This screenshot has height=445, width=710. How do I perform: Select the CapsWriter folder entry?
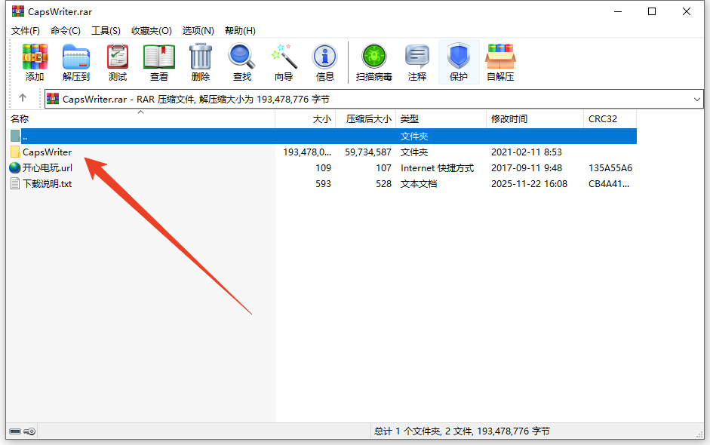47,152
